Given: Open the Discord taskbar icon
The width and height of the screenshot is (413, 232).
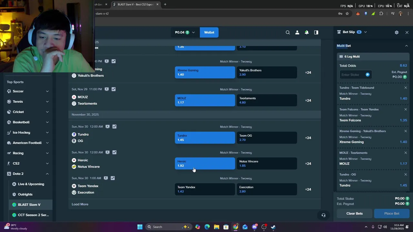Looking at the screenshot, I should pyautogui.click(x=255, y=227).
